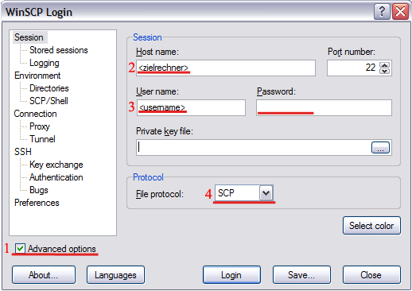Select the Session tree item

click(29, 37)
